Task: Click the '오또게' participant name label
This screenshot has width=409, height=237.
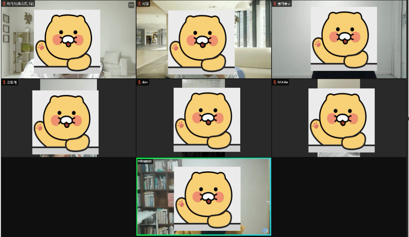Action: 12,82
